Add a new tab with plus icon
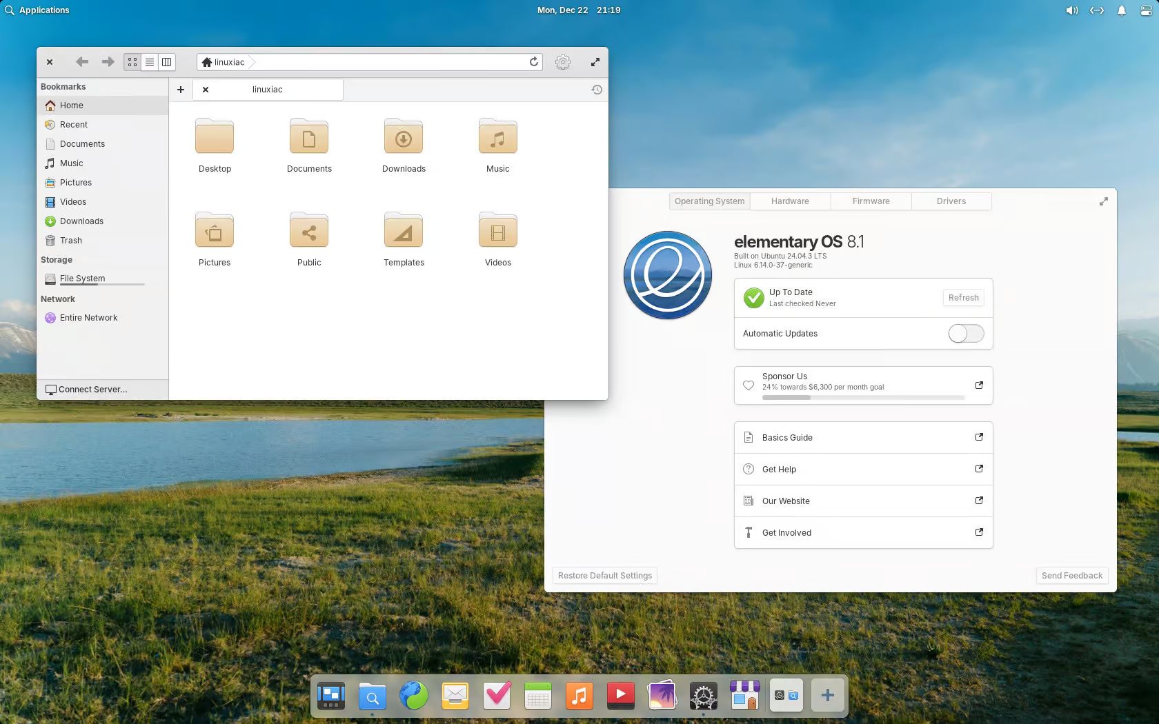Image resolution: width=1159 pixels, height=724 pixels. tap(181, 90)
